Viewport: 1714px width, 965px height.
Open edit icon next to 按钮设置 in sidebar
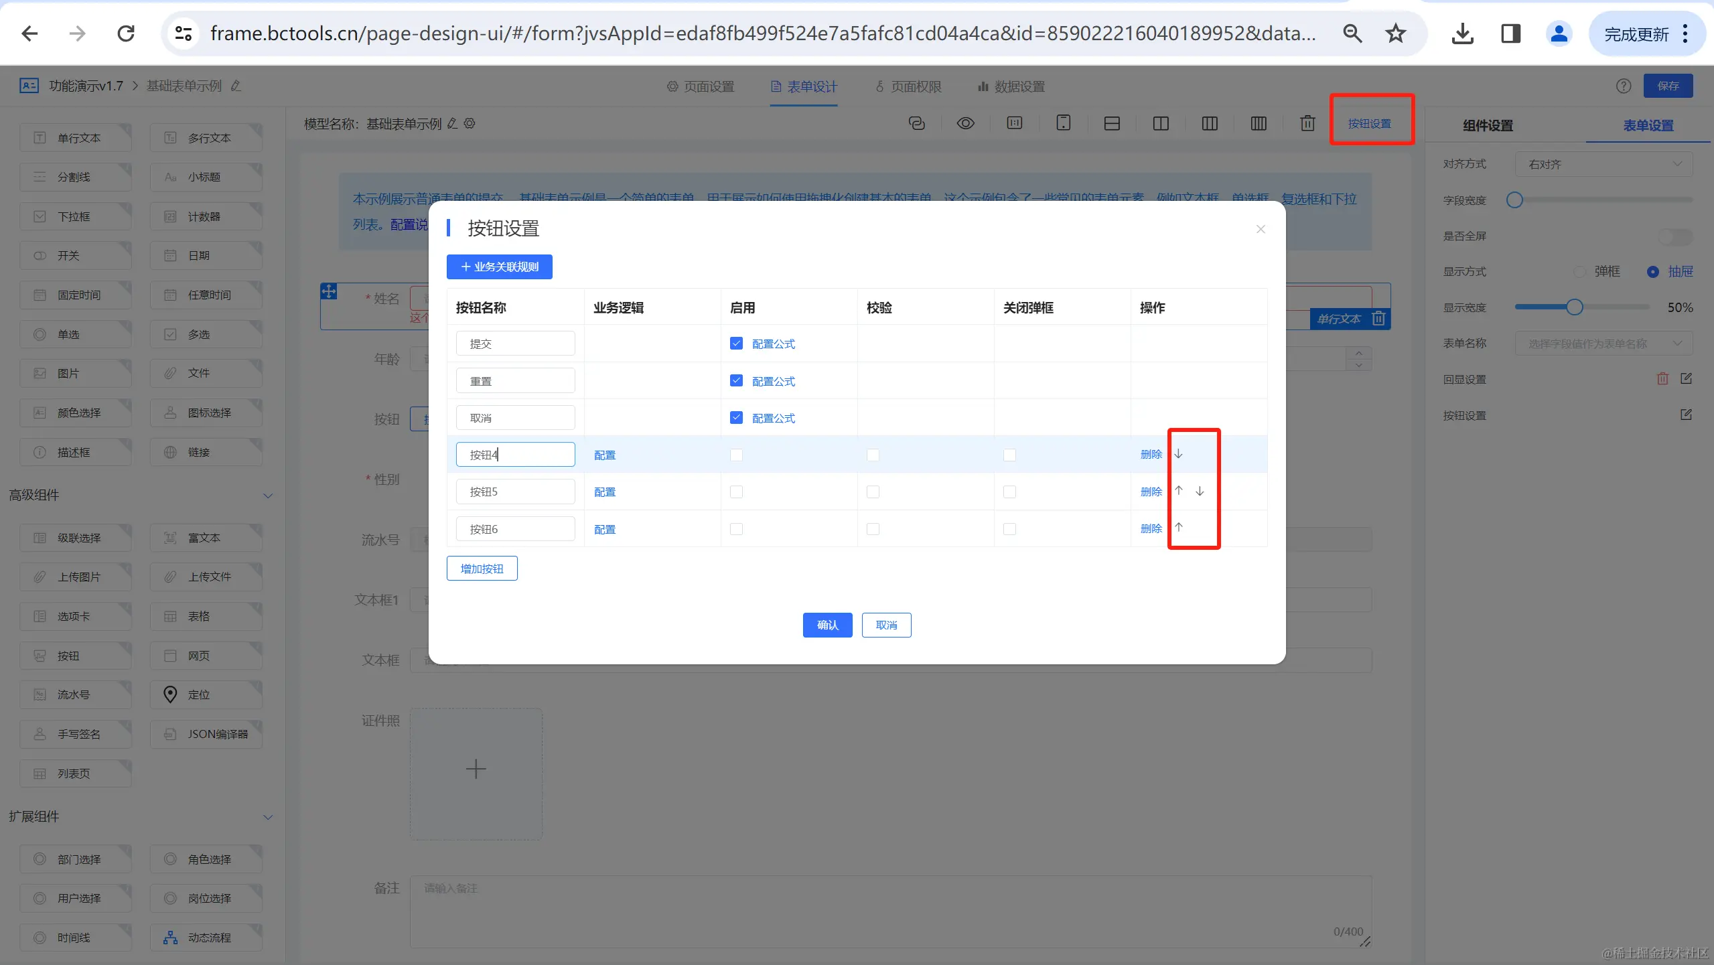[1686, 415]
